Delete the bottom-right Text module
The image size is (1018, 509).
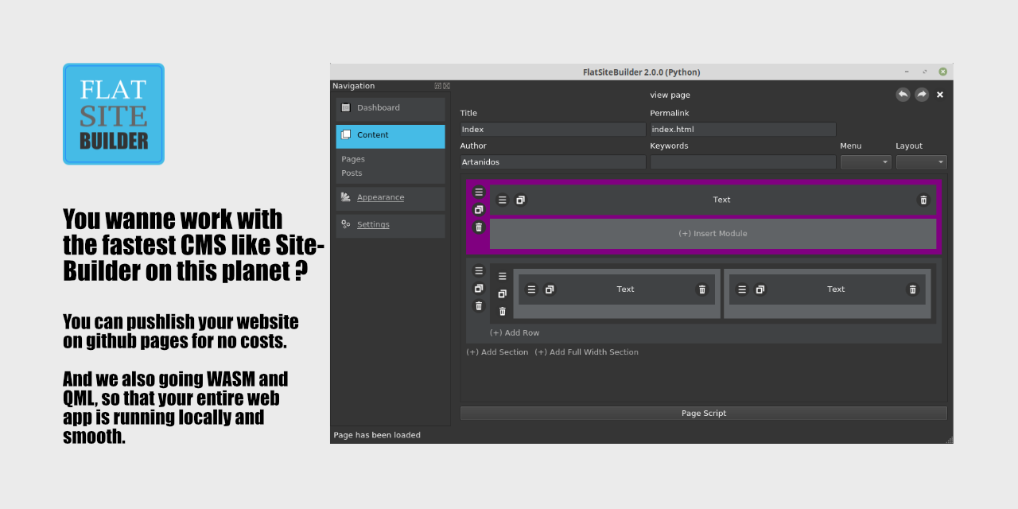(912, 289)
